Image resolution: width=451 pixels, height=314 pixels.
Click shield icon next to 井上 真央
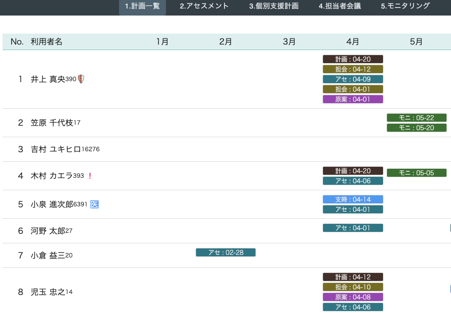click(81, 79)
